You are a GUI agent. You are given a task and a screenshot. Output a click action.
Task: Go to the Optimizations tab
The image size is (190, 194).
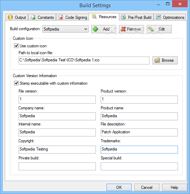(170, 17)
